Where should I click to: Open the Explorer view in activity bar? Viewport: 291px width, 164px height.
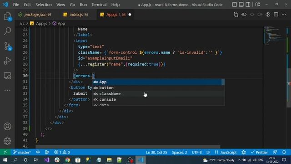tap(7, 16)
